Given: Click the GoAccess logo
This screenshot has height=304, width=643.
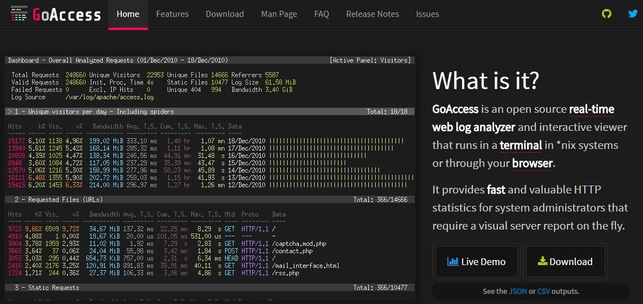Looking at the screenshot, I should pos(56,14).
